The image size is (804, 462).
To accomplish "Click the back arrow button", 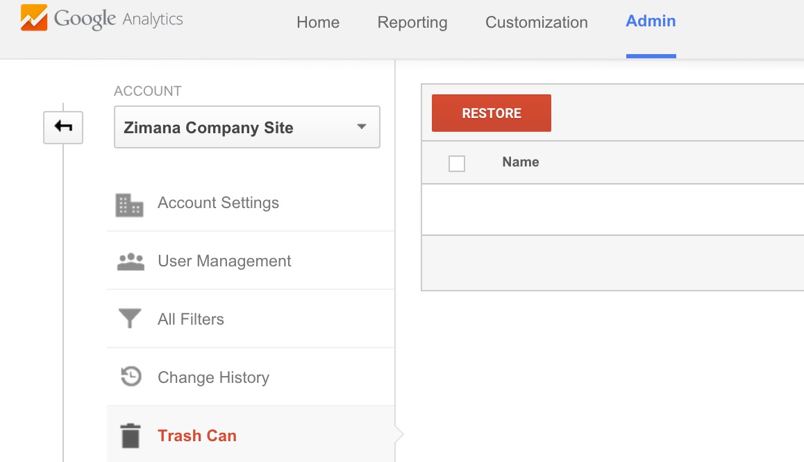I will click(x=63, y=127).
